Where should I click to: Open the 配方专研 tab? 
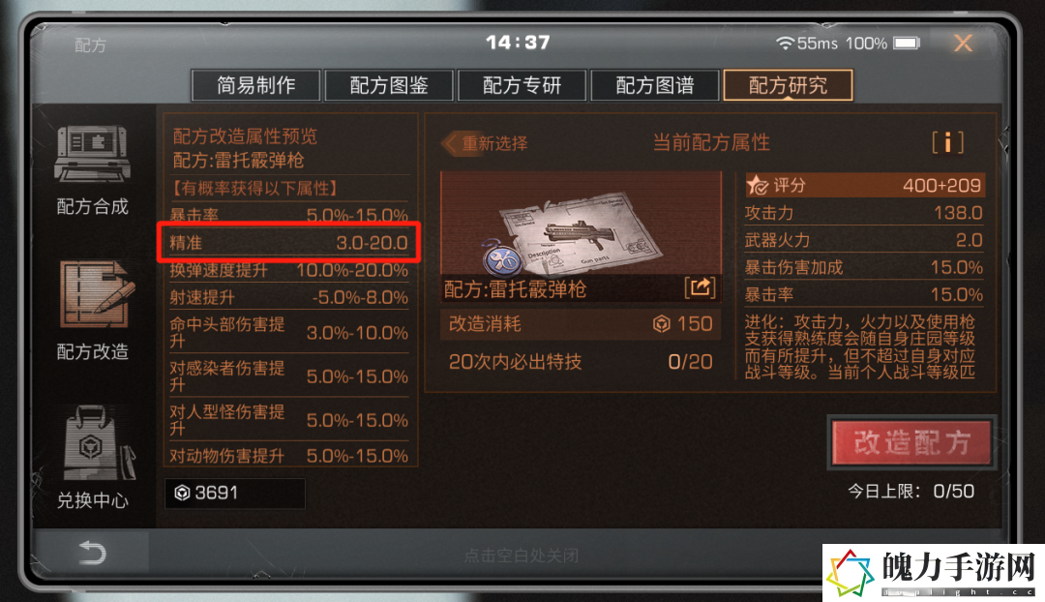[522, 85]
